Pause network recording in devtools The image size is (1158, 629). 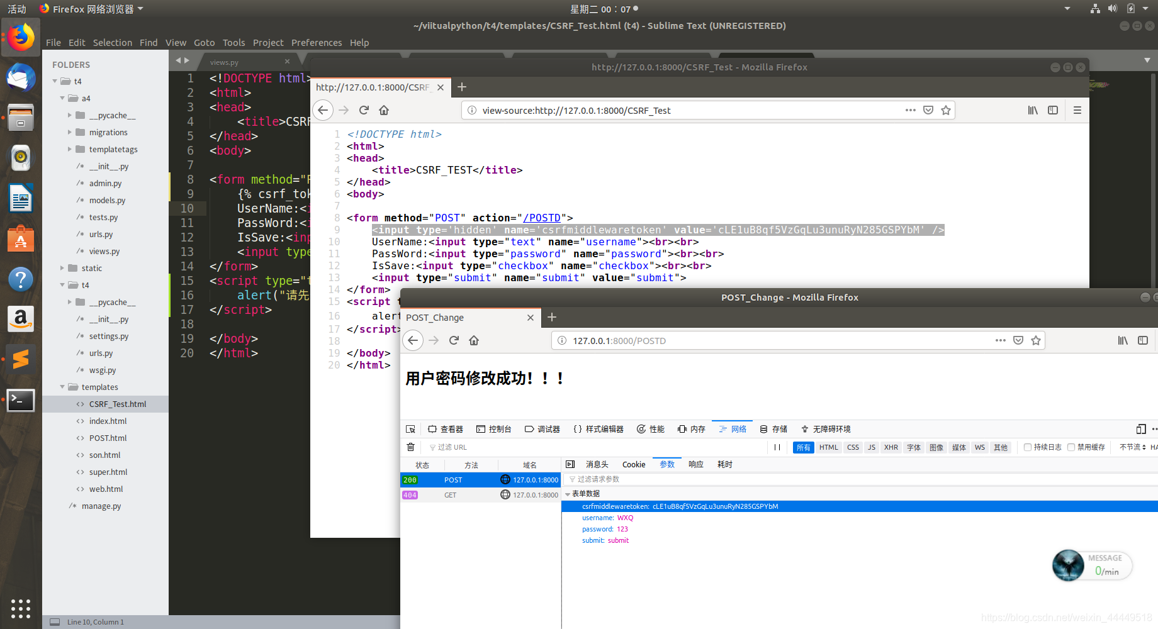coord(777,447)
